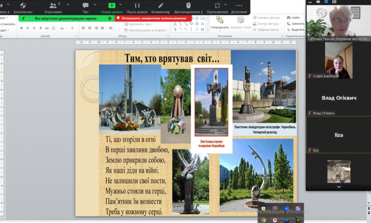371x223 pixels.
Task: Click Преобразовать в SmartArt
Action: coord(146,30)
